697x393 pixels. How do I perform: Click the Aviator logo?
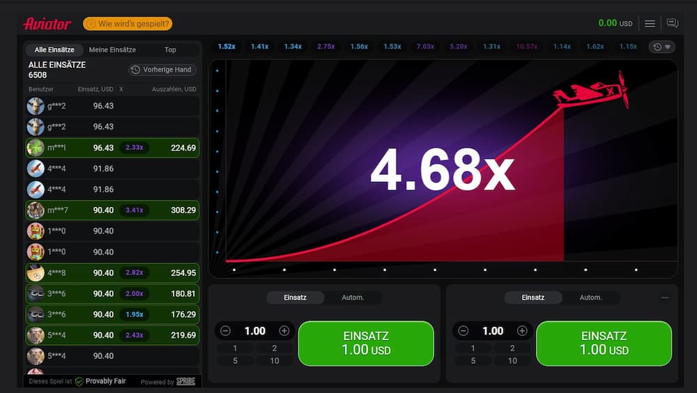[47, 24]
